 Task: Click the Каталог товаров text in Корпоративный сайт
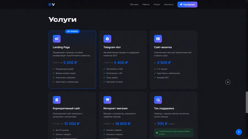pyautogui.click(x=63, y=134)
